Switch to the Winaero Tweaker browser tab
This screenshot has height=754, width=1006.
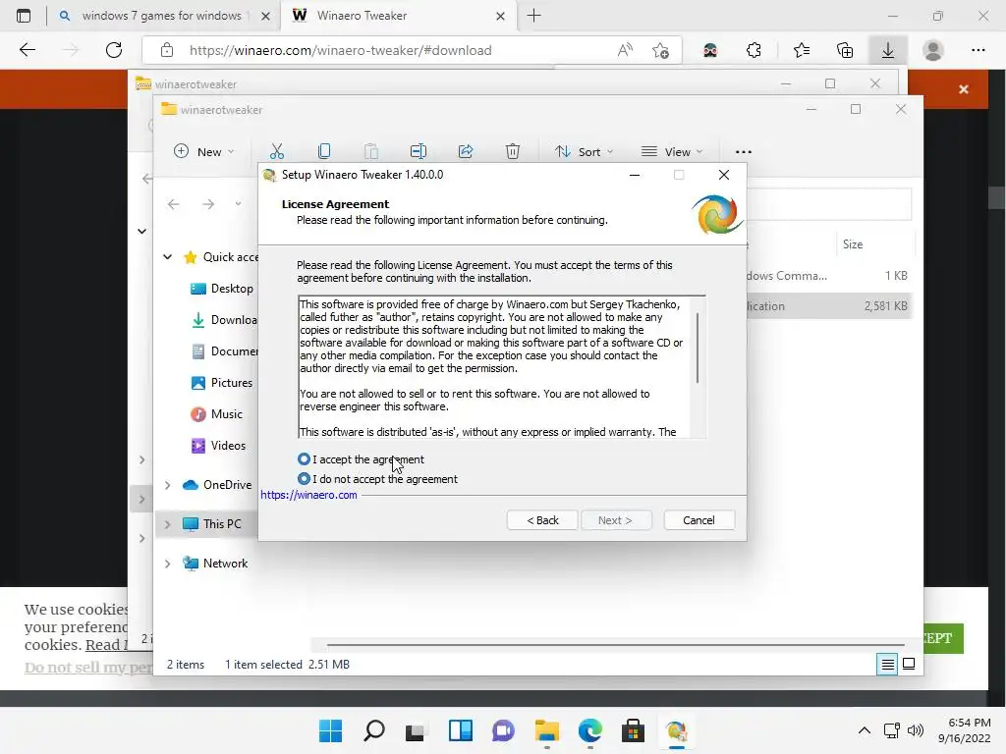(x=398, y=16)
